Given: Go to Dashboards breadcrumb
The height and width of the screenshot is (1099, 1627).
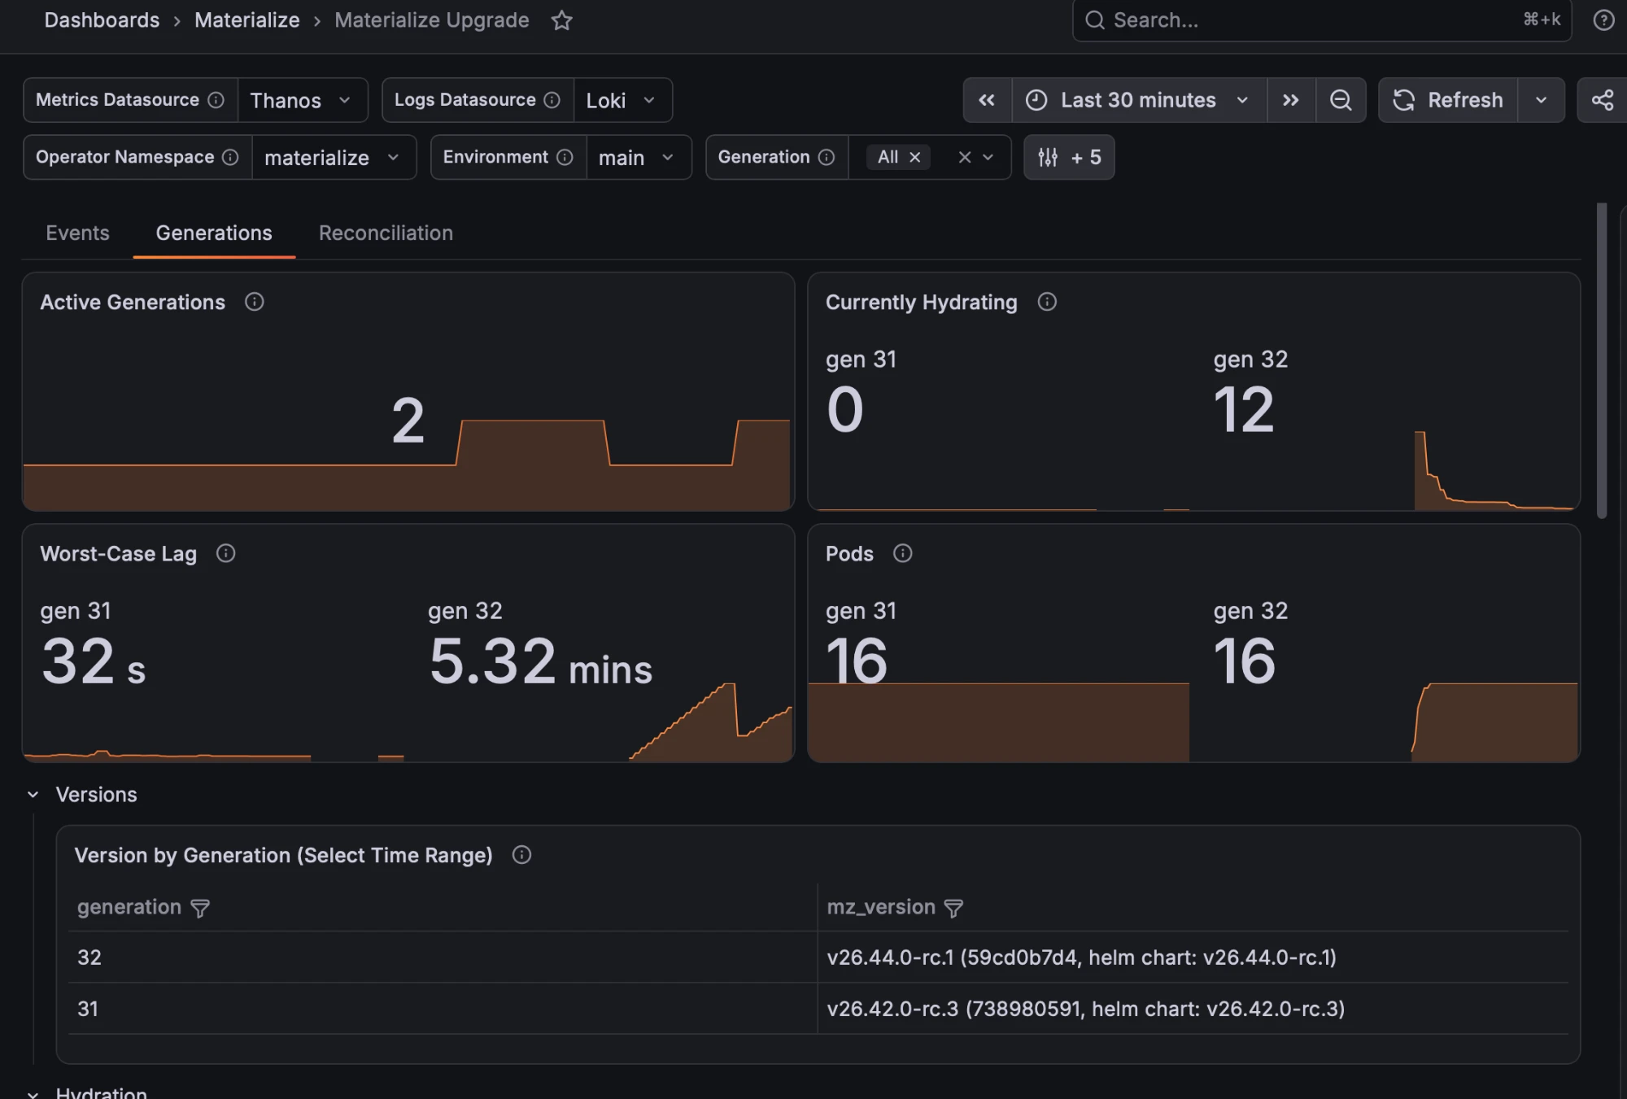Looking at the screenshot, I should coord(102,20).
